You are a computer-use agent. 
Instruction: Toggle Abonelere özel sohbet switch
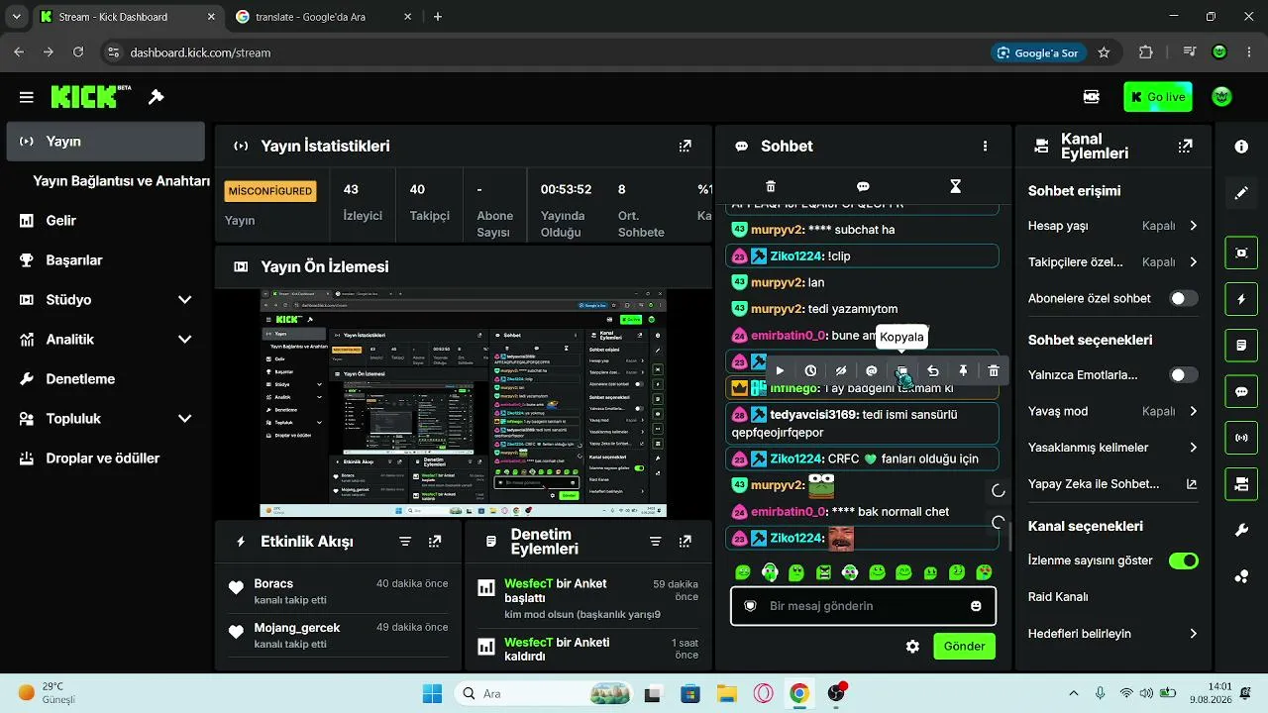(x=1183, y=298)
